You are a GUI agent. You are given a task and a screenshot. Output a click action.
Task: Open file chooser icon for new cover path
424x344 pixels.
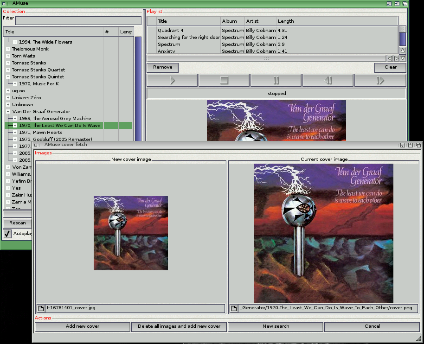pyautogui.click(x=41, y=308)
